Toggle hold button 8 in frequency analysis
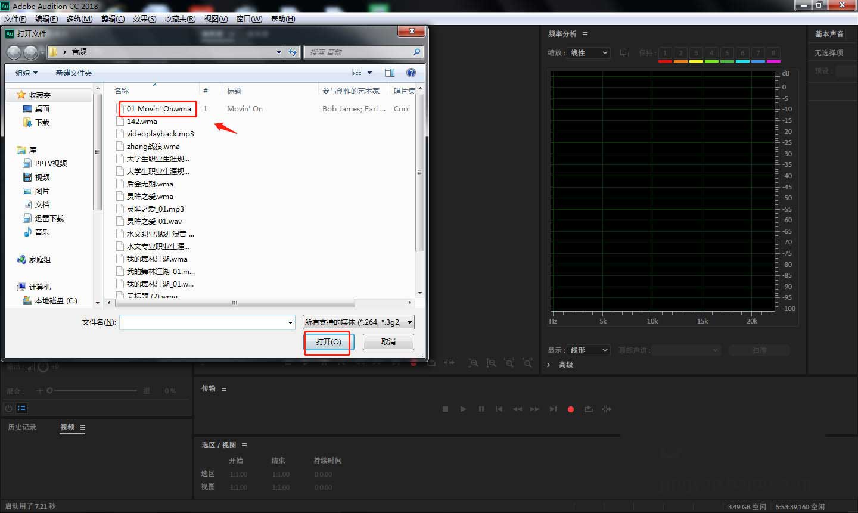Screen dimensions: 858x513 (773, 53)
